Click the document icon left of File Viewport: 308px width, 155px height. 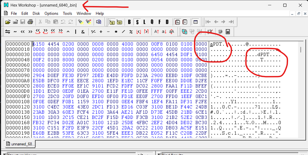(6, 13)
